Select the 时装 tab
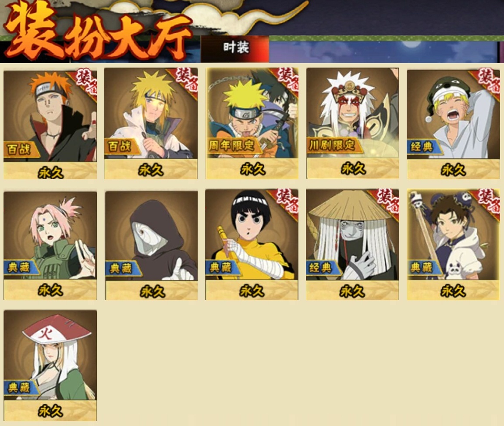Image resolution: width=504 pixels, height=426 pixels. 235,49
